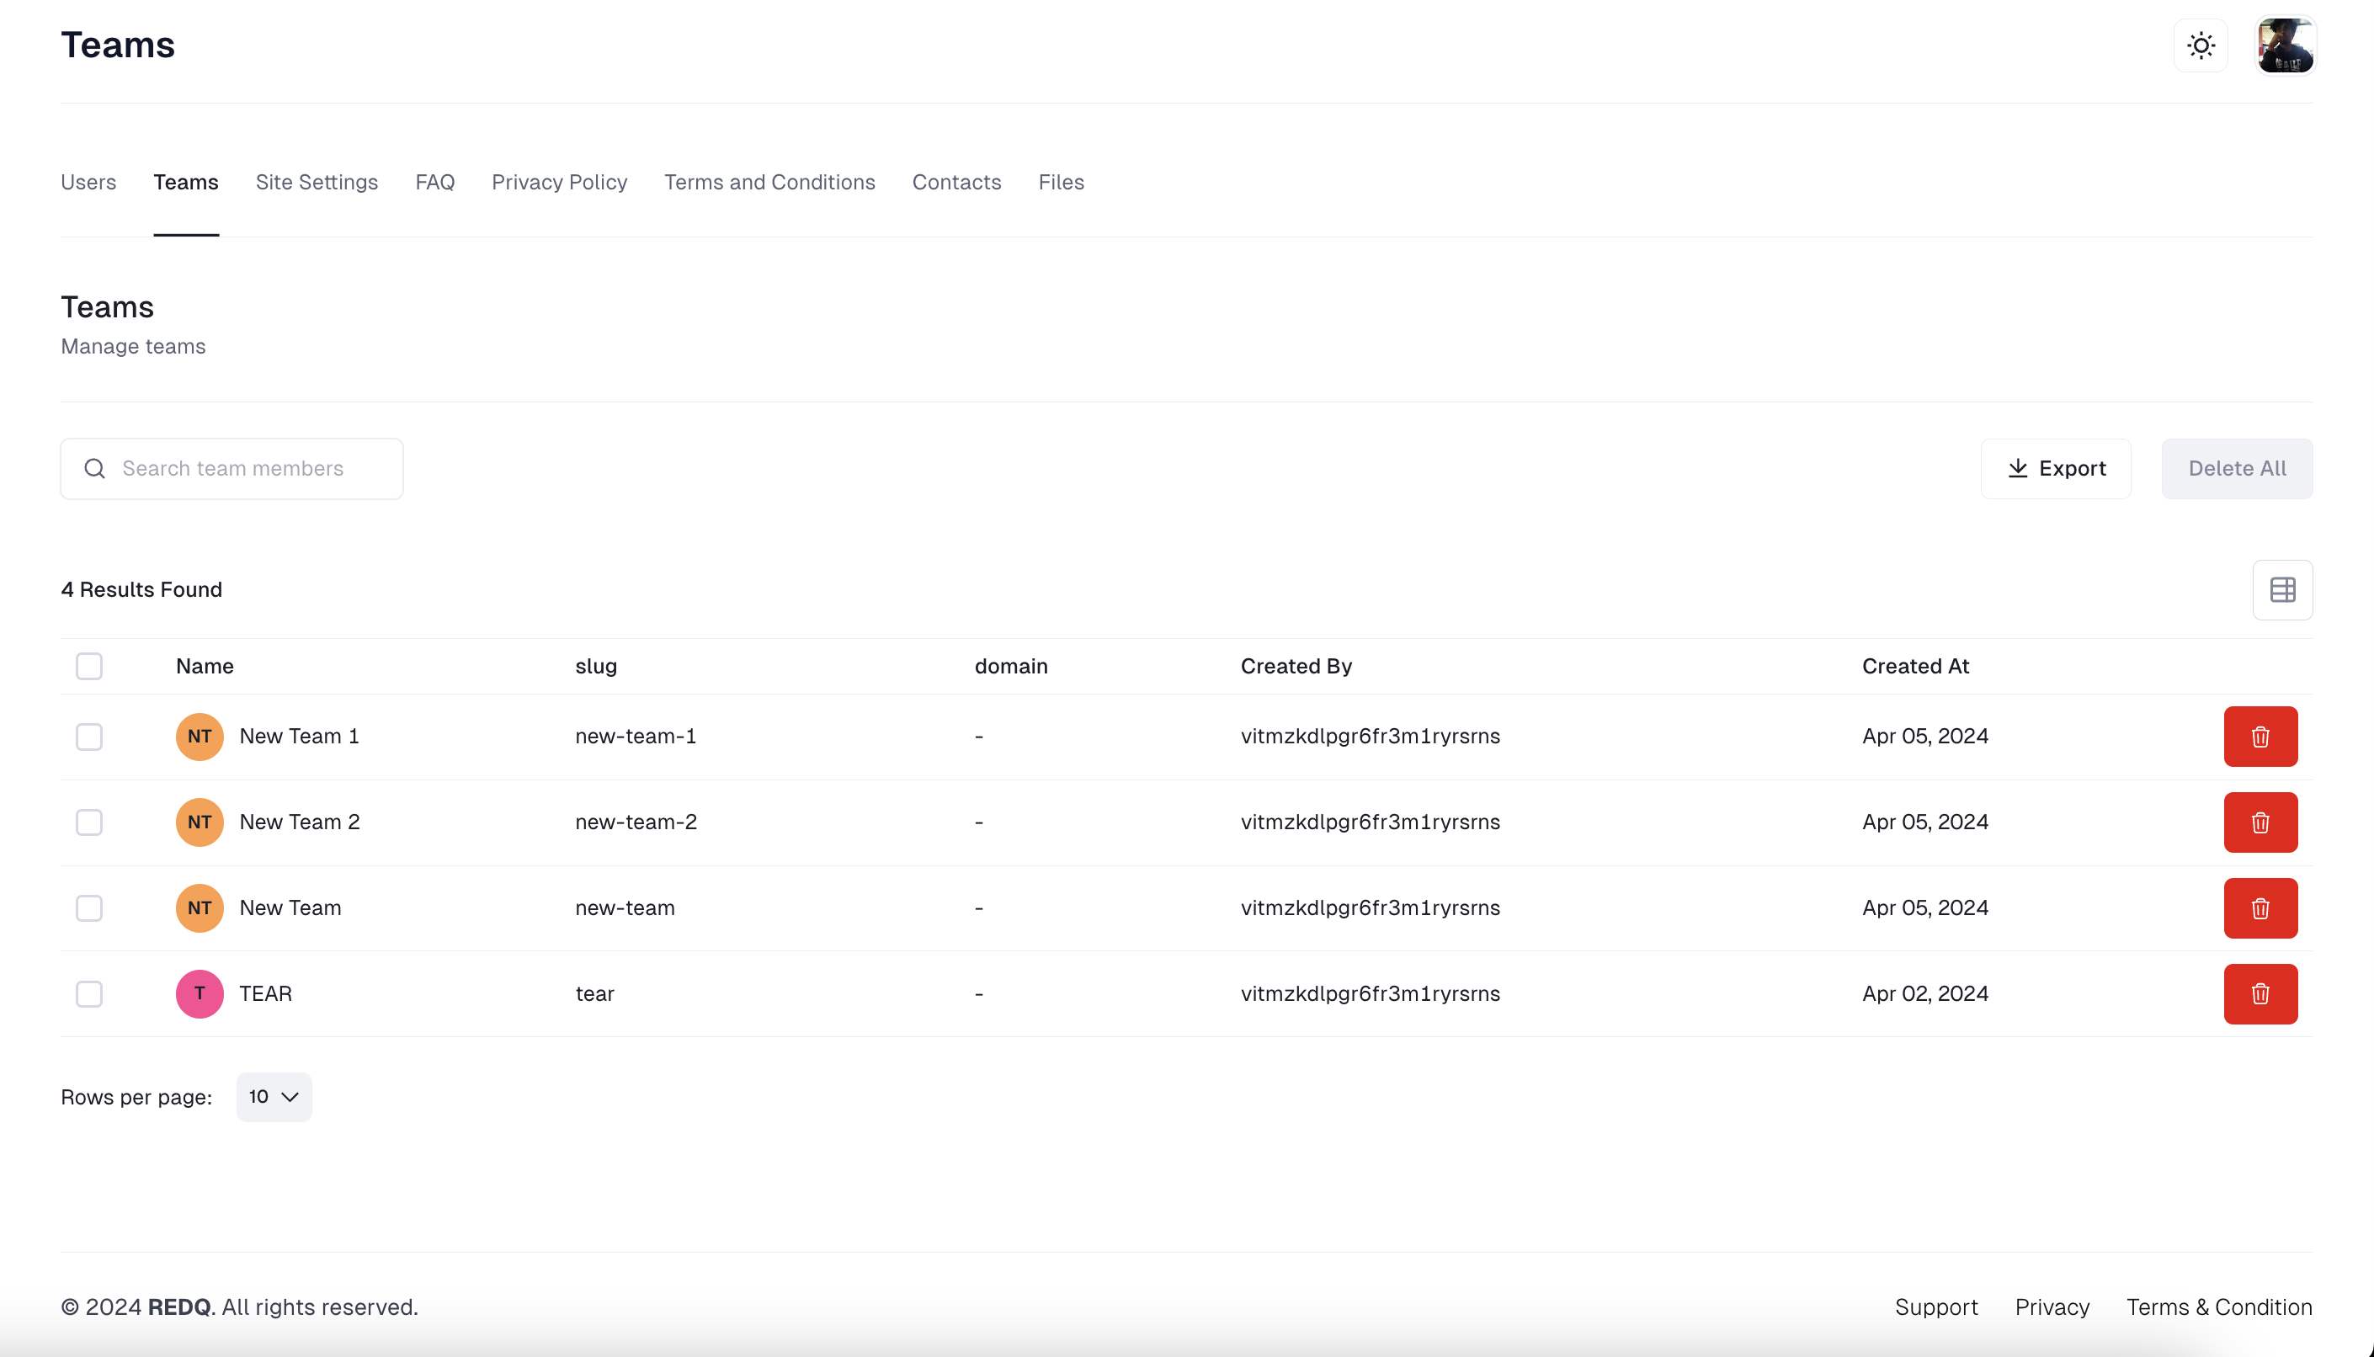
Task: Delete the New Team 1 row
Action: (2260, 737)
